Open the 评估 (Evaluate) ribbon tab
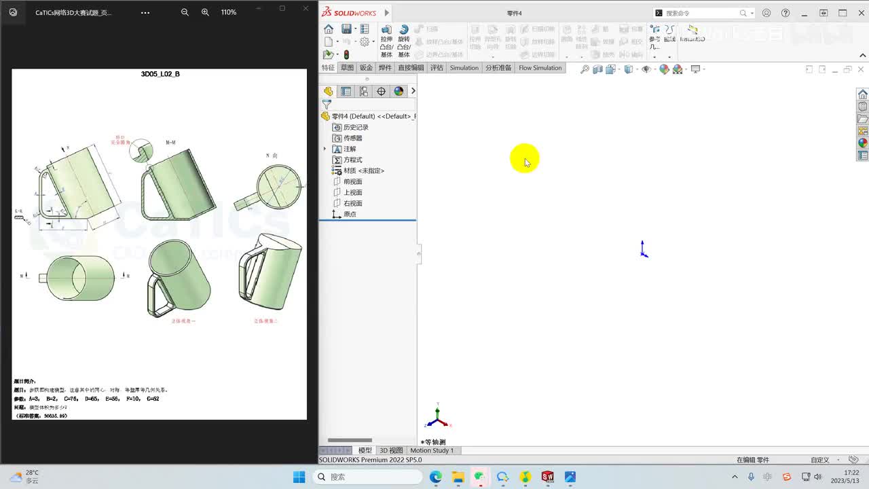This screenshot has width=869, height=489. [x=437, y=68]
